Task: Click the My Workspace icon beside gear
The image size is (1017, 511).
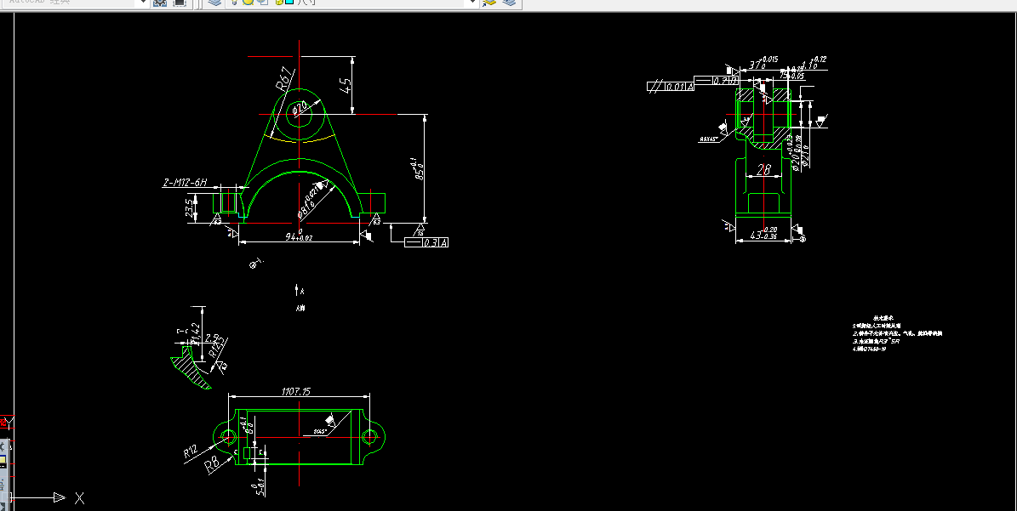Action: pos(180,3)
